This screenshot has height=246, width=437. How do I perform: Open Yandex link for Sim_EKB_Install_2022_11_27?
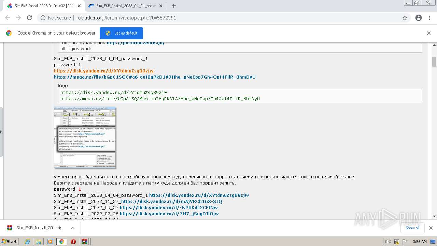pyautogui.click(x=172, y=202)
